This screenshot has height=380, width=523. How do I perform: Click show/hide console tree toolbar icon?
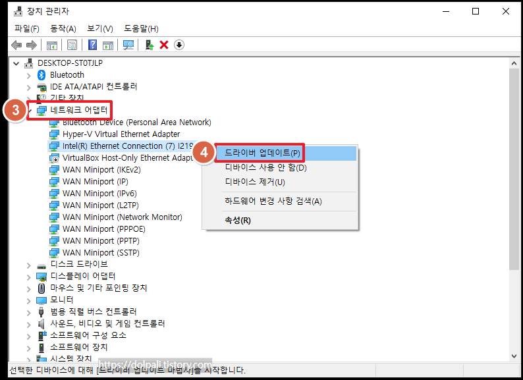pos(51,45)
